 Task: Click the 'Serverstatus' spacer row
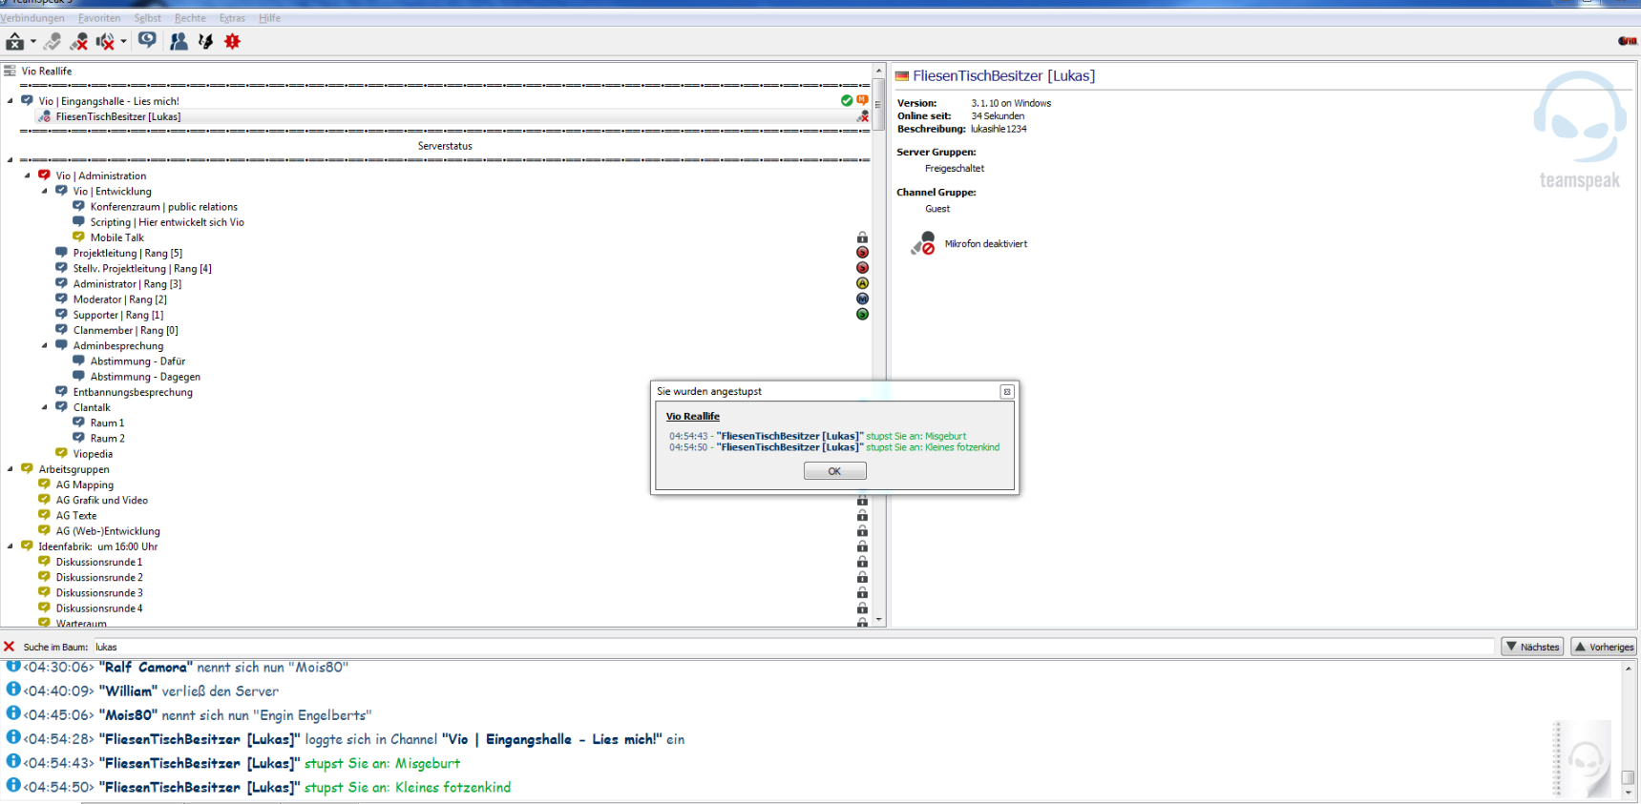(445, 146)
